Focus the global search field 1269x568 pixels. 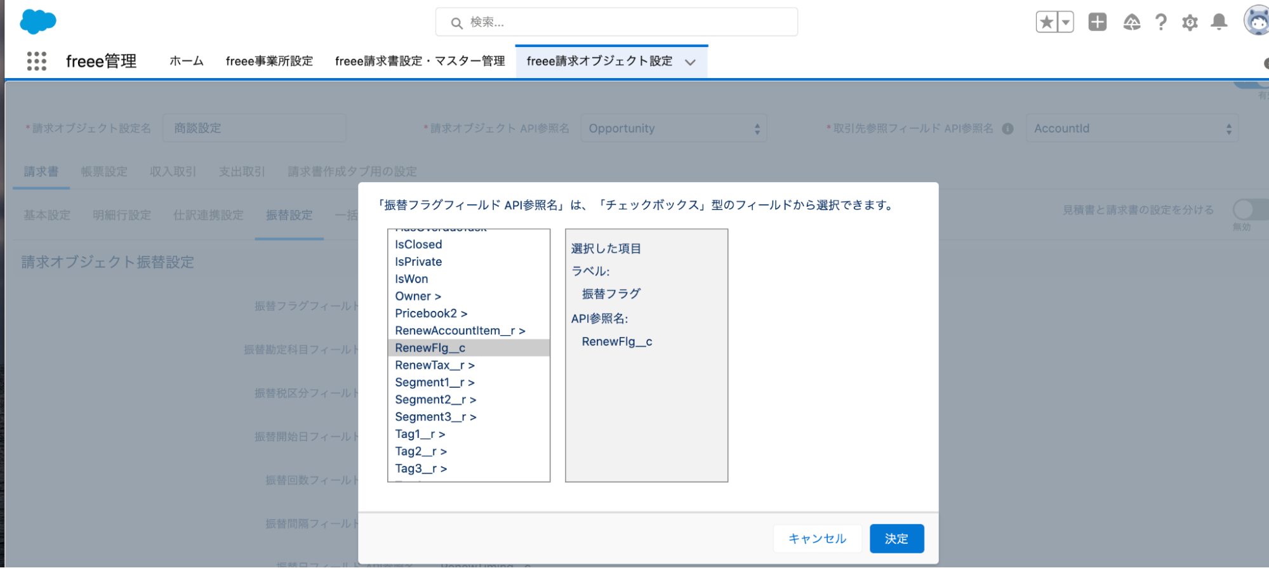[616, 22]
